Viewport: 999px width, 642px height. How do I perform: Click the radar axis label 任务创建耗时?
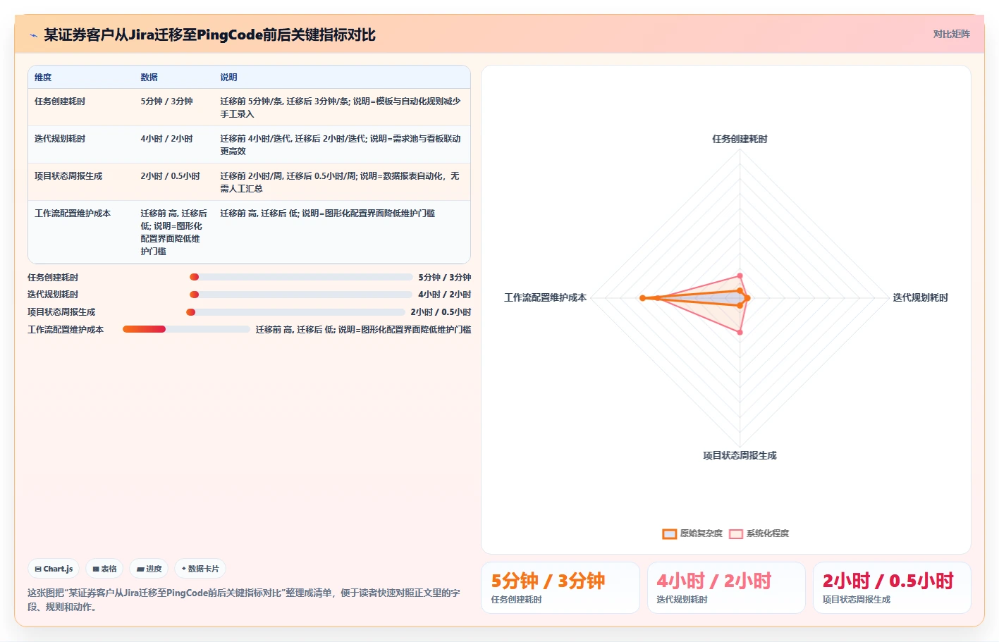[x=740, y=139]
